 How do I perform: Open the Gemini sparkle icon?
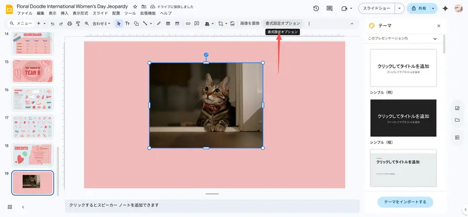445,9
